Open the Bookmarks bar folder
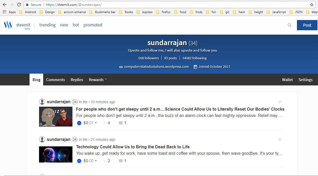This screenshot has height=176, width=318. tap(102, 12)
